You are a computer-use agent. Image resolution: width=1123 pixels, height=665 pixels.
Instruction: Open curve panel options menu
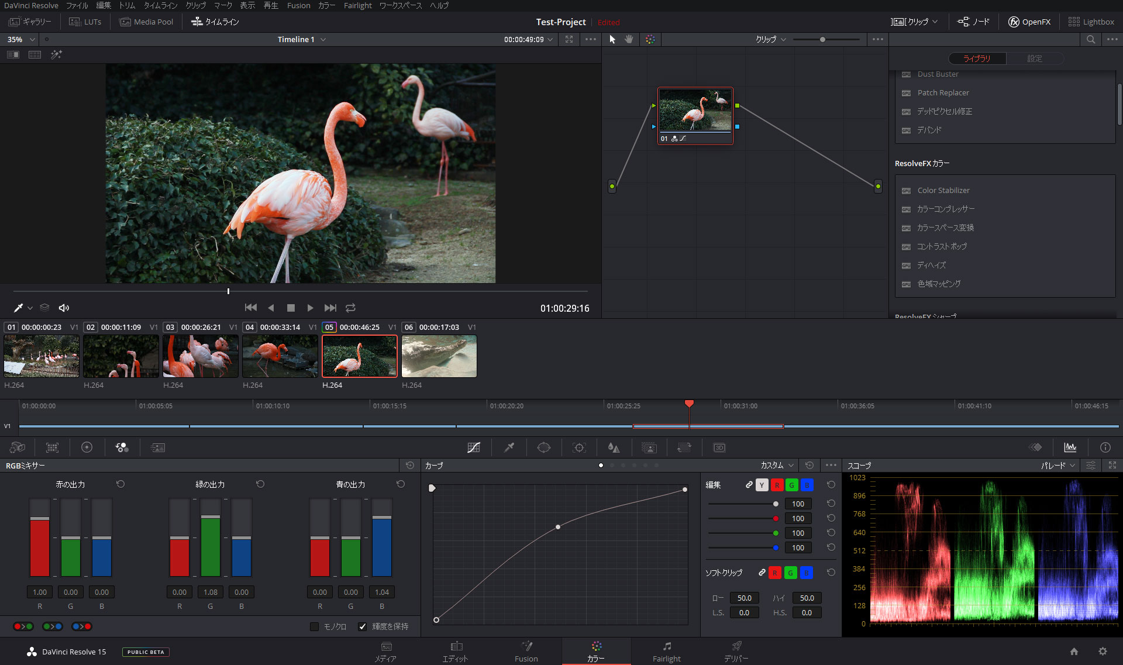click(831, 466)
